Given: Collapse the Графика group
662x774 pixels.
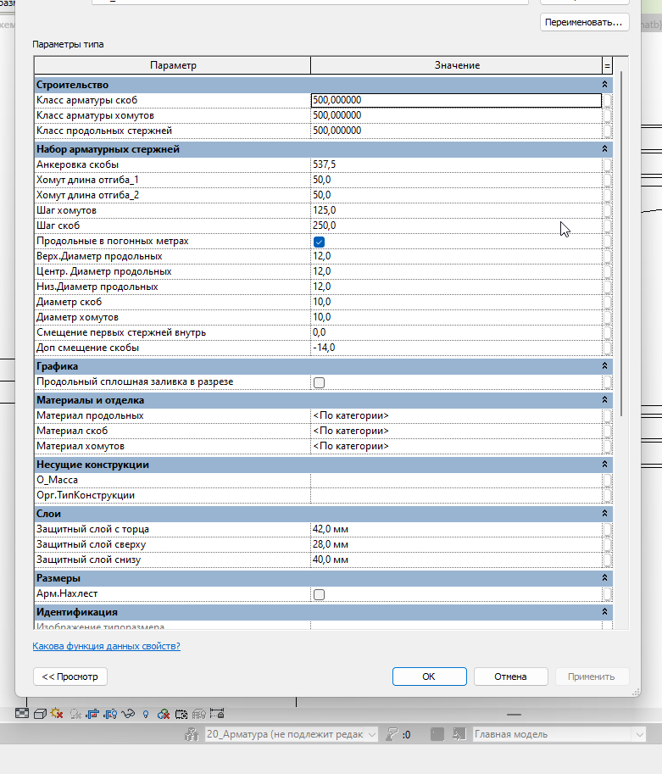Looking at the screenshot, I should pos(604,365).
